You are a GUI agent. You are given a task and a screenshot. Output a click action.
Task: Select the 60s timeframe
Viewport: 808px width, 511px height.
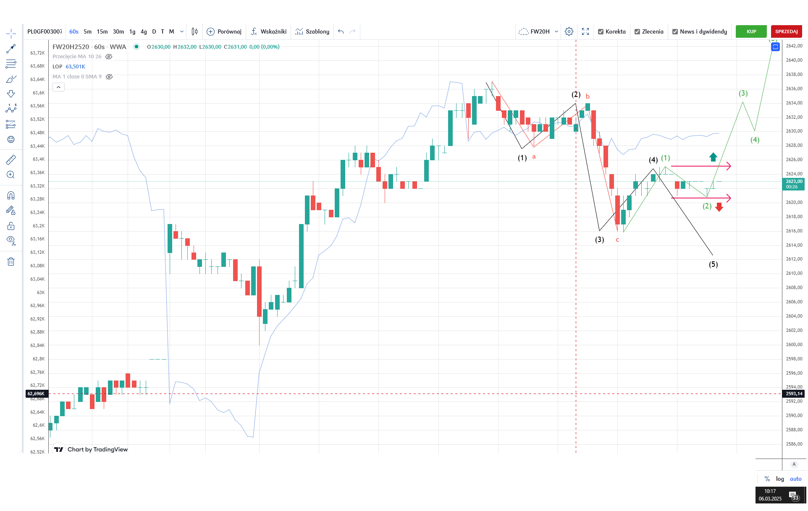click(x=74, y=31)
